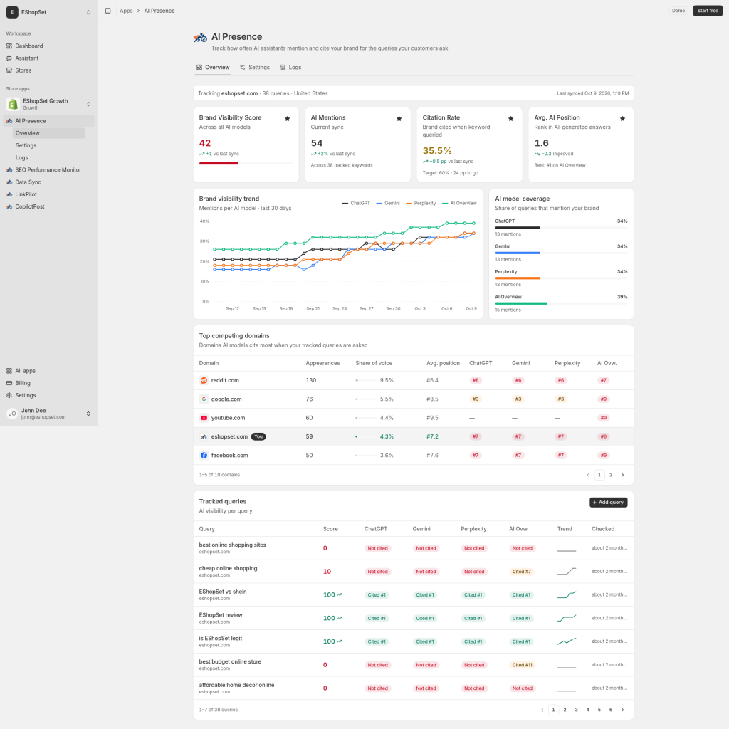Toggle Perplexity series in trend legend
This screenshot has height=729, width=729.
click(421, 203)
